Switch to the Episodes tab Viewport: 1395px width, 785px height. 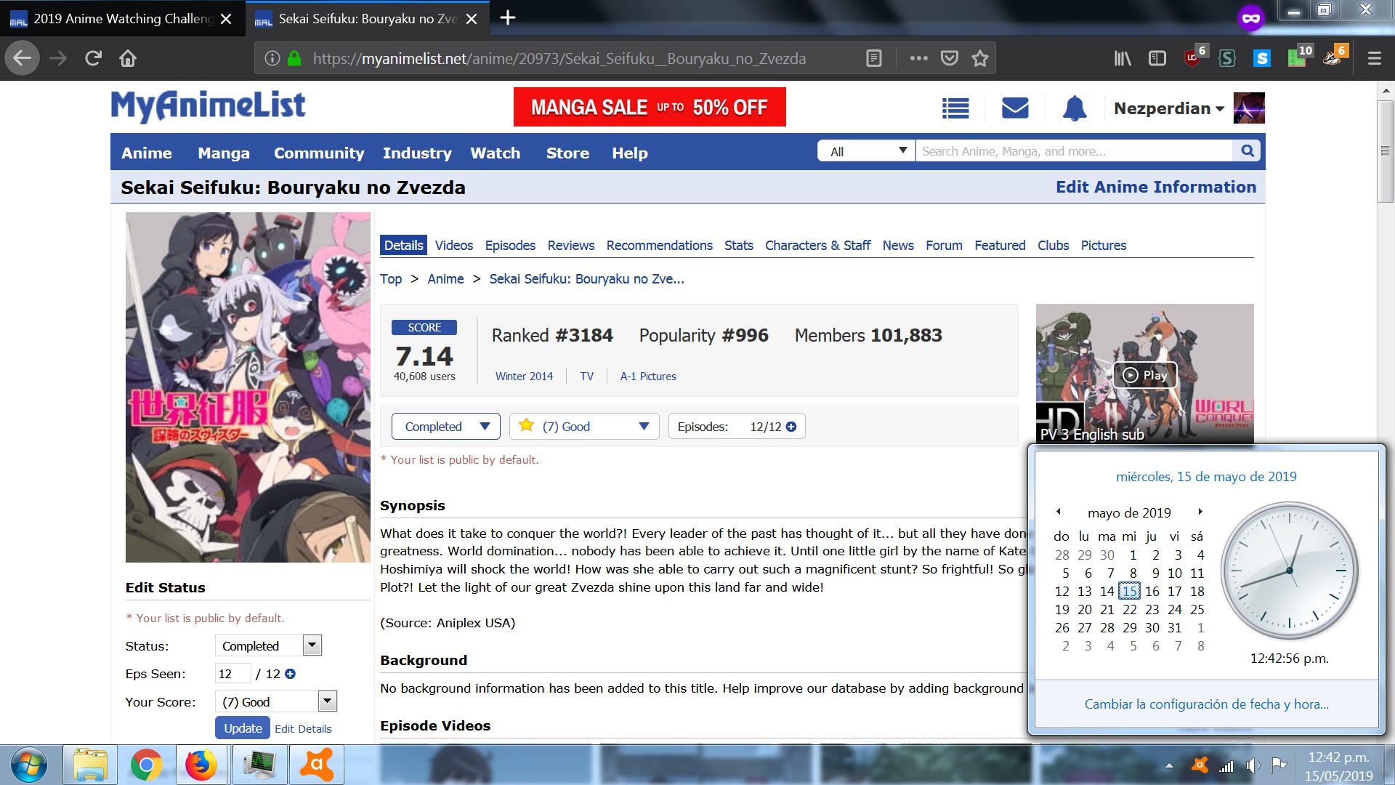[x=510, y=246]
